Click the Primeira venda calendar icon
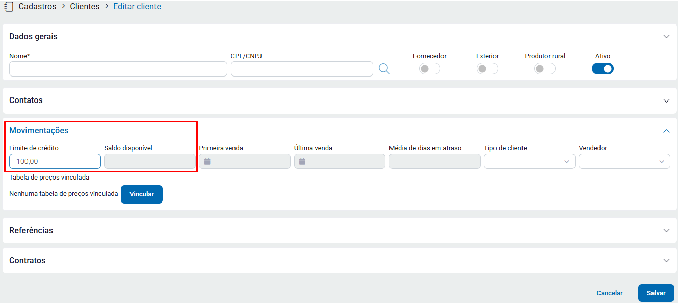Screen dimensions: 678x303 [207, 161]
